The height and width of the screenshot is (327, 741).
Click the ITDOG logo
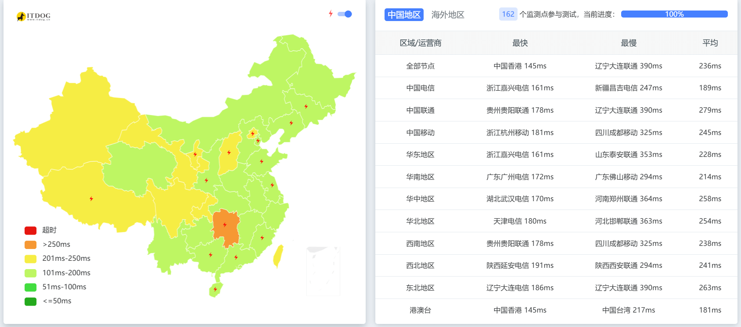click(33, 17)
